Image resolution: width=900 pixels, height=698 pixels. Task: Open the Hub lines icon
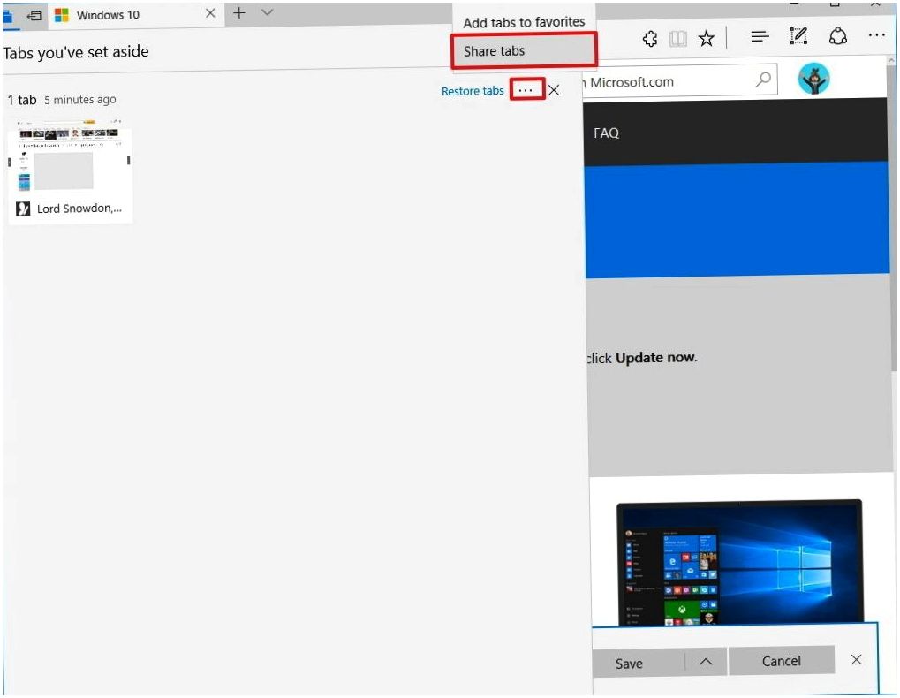click(760, 37)
